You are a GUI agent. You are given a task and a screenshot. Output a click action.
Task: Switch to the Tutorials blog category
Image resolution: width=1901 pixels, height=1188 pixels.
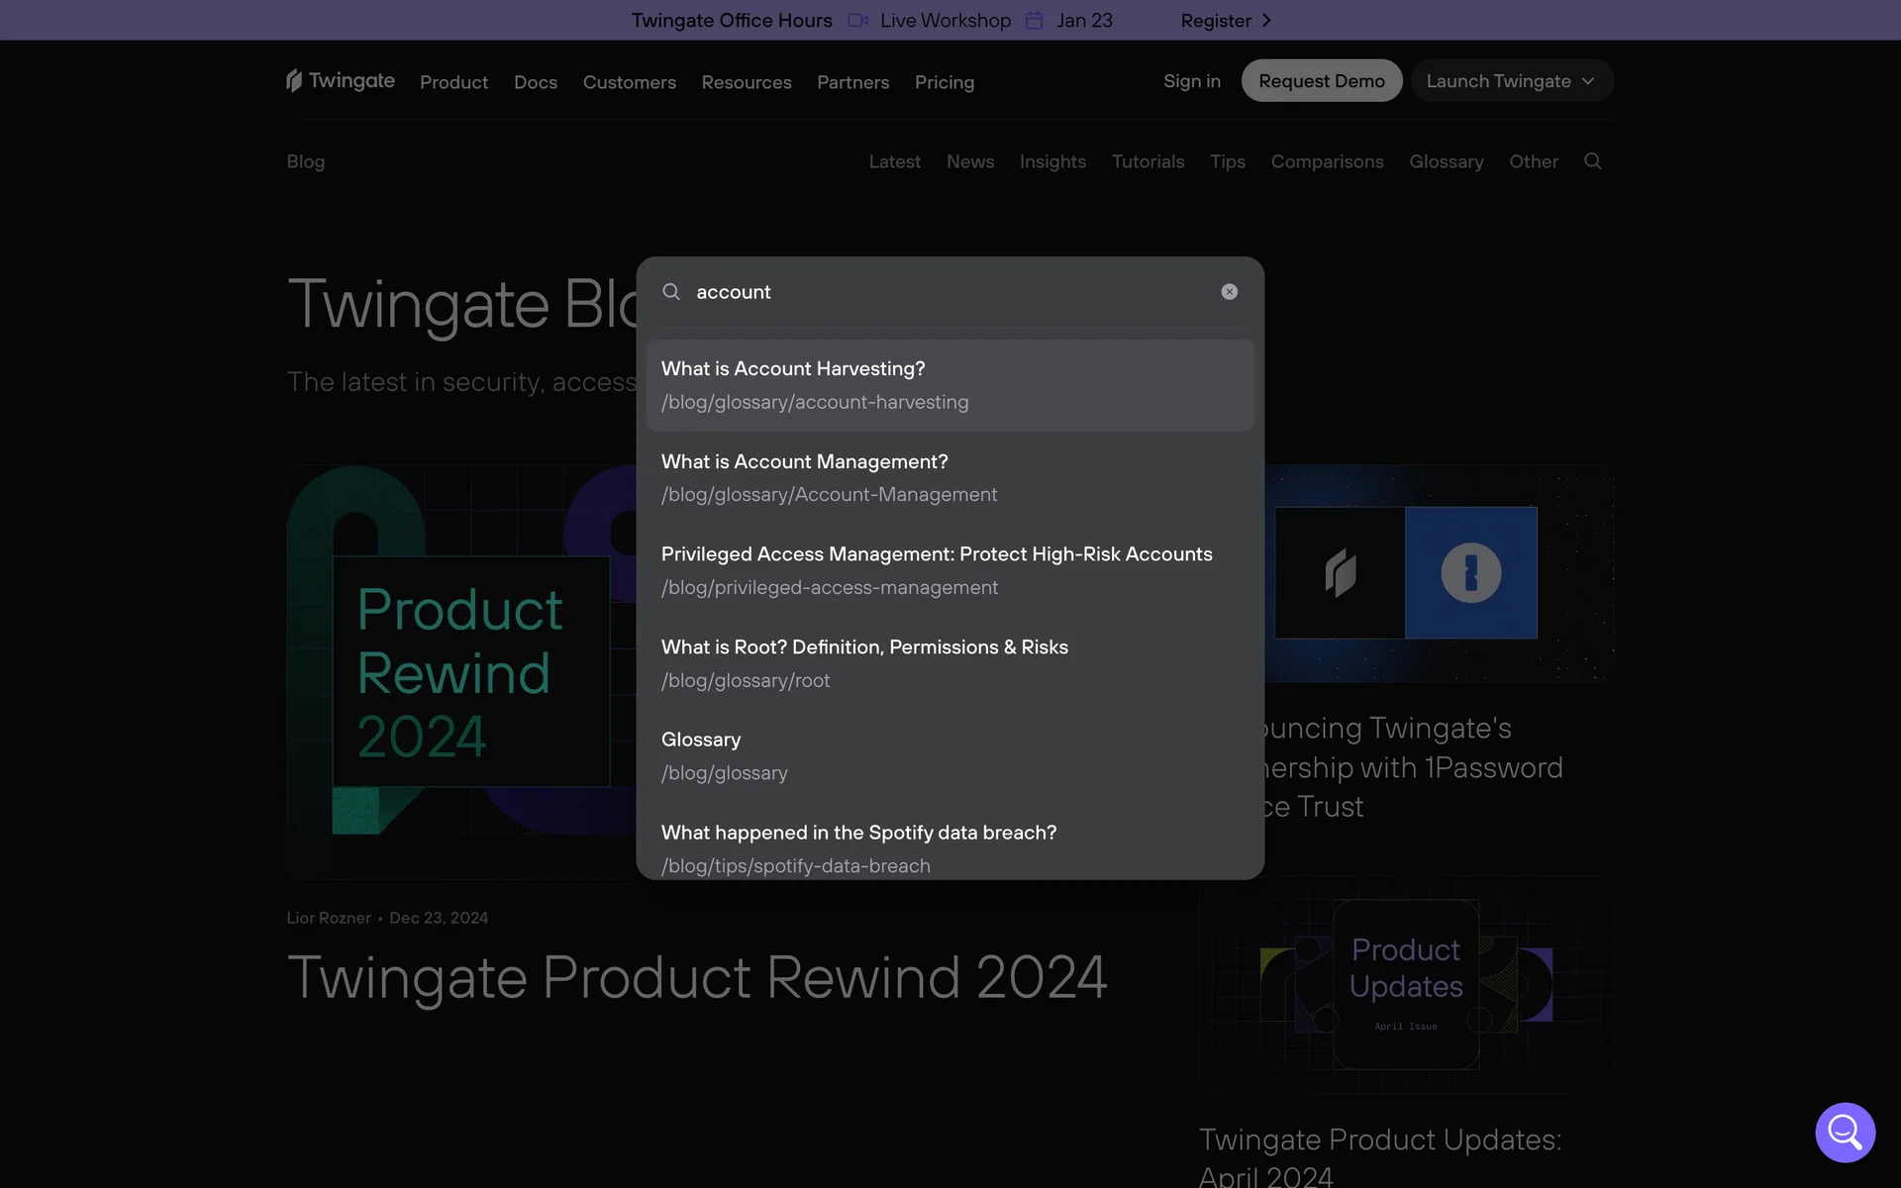pos(1148,161)
